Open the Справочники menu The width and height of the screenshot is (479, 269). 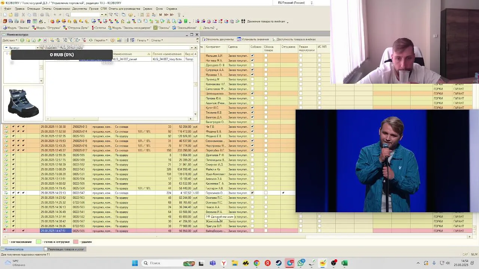pos(62,9)
